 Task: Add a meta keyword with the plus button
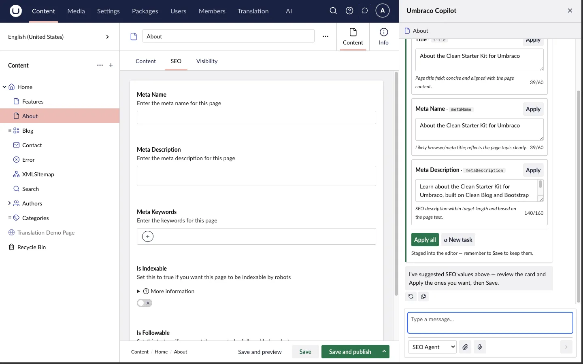148,237
